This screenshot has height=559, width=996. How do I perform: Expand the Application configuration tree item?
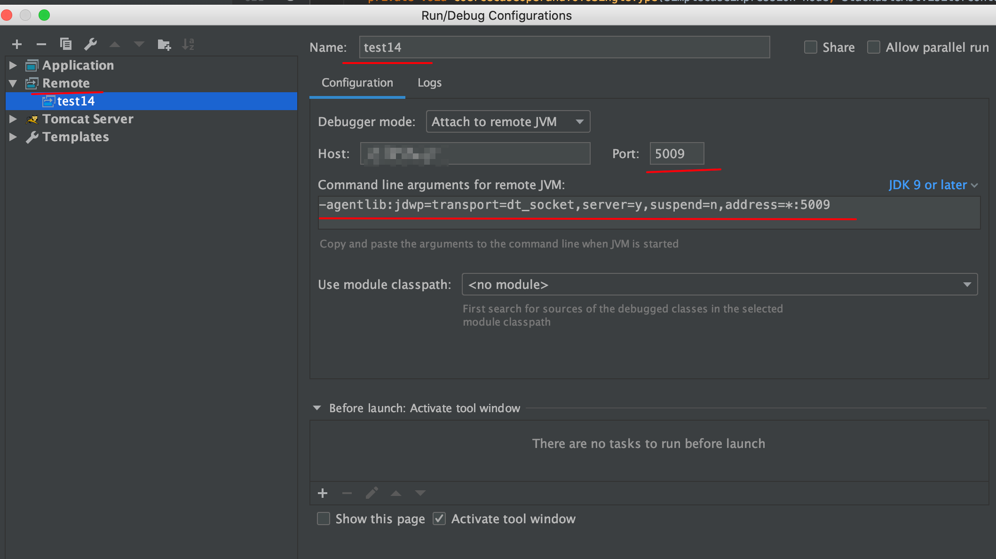pyautogui.click(x=15, y=65)
